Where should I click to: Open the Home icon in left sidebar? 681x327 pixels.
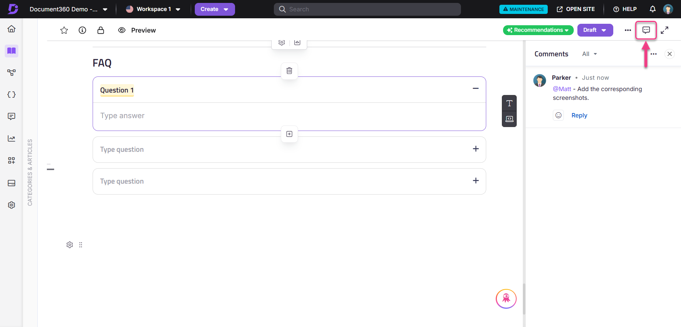pyautogui.click(x=11, y=29)
